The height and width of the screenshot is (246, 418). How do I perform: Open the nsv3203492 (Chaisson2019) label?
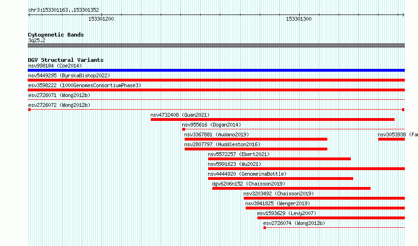[279, 194]
